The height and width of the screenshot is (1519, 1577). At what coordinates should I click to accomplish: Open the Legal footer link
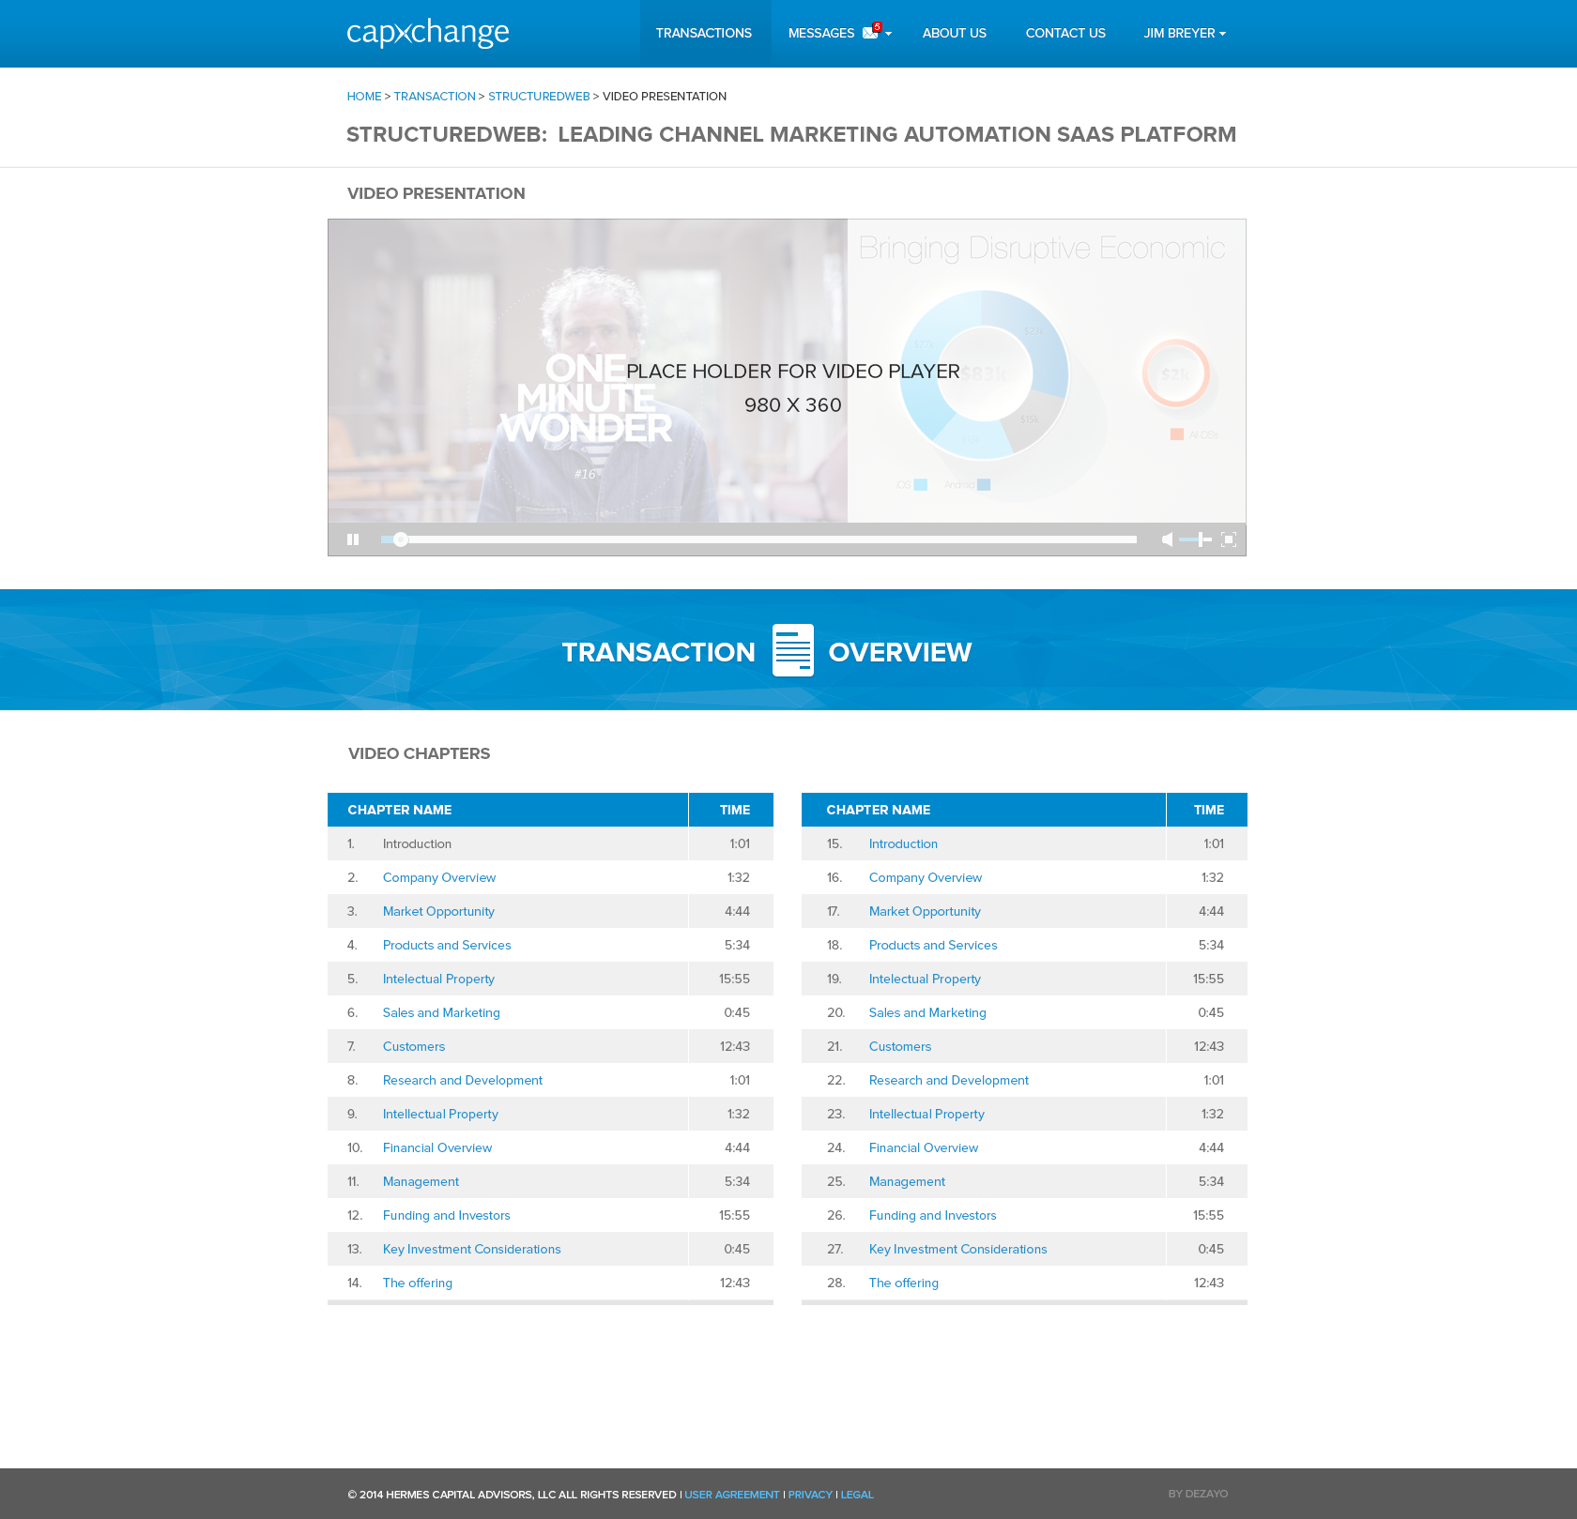point(857,1495)
